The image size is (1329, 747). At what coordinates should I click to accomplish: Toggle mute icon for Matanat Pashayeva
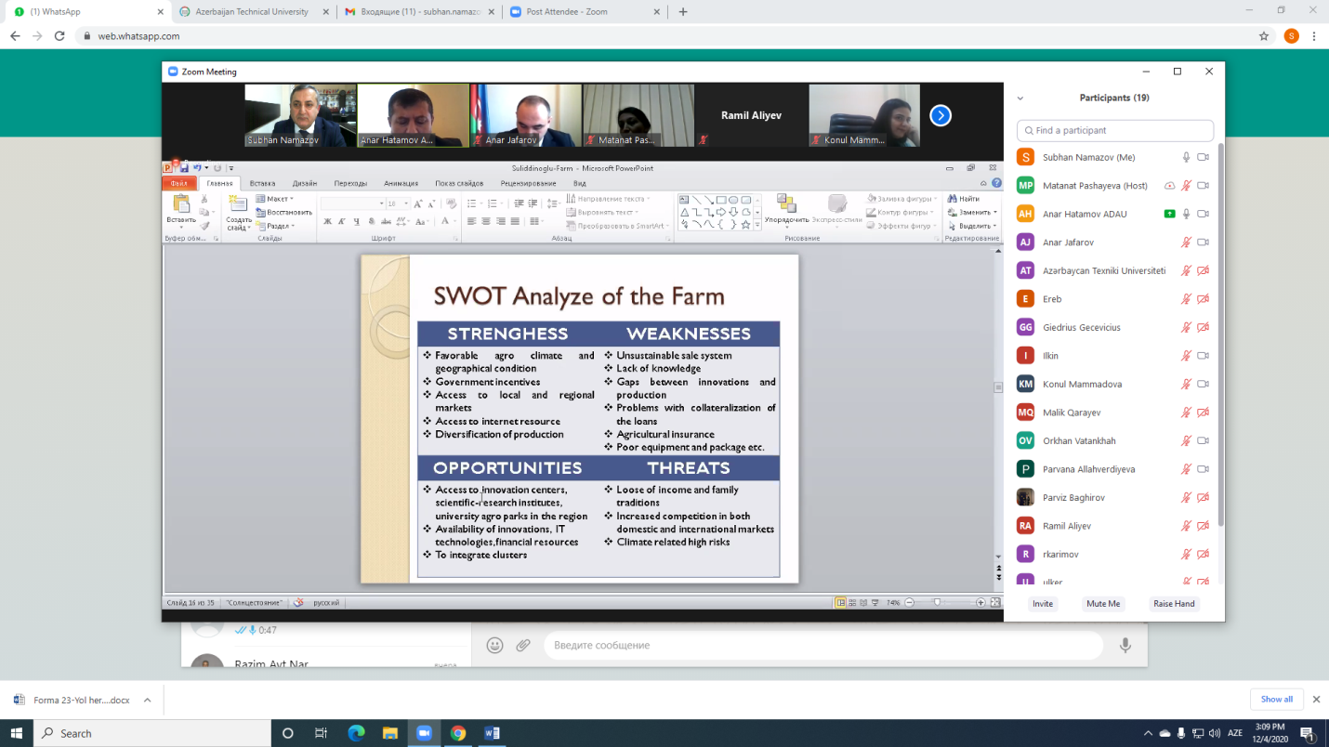click(x=1186, y=186)
